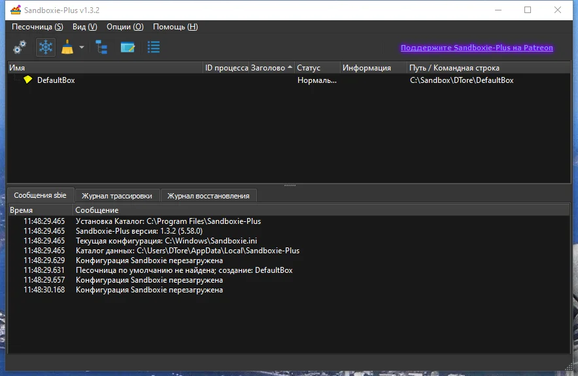The image size is (578, 376).
Task: Expand the broom cleanup dropdown arrow
Action: pyautogui.click(x=82, y=47)
